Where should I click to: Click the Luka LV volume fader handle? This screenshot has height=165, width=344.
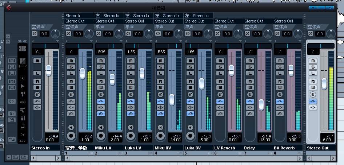coord(142,74)
